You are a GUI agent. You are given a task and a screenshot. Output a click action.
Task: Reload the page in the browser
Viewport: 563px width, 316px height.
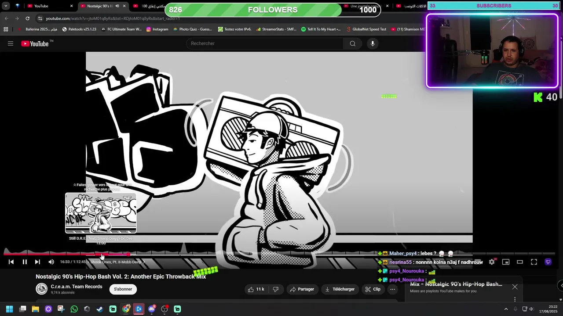[x=27, y=18]
